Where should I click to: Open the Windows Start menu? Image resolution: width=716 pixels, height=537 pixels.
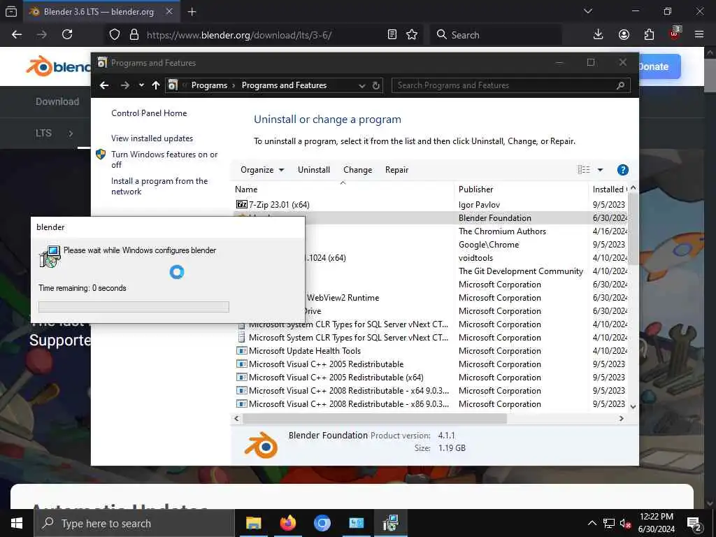[17, 523]
